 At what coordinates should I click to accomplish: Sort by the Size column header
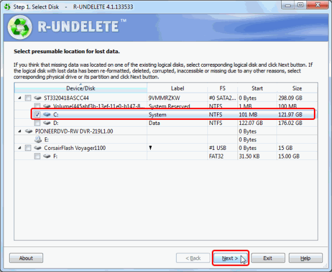[x=297, y=88]
